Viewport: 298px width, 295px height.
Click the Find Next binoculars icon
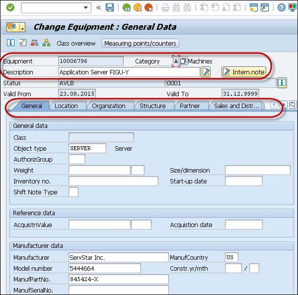(x=187, y=8)
